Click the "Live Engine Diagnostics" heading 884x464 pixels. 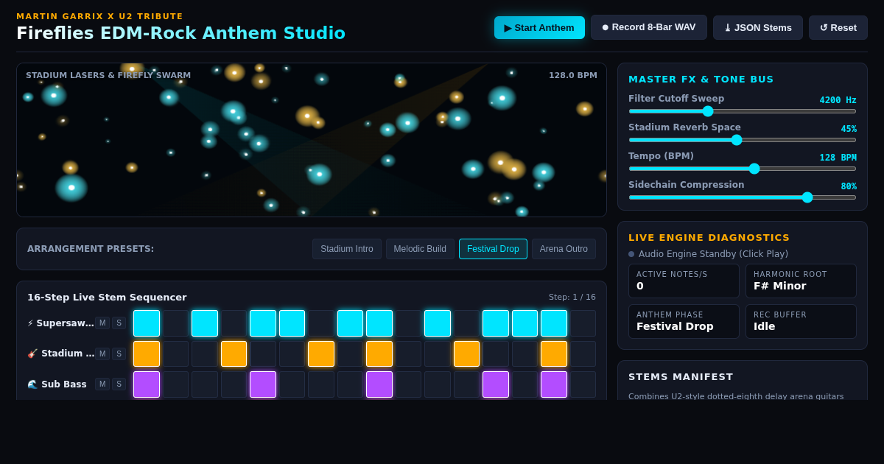[x=709, y=238]
